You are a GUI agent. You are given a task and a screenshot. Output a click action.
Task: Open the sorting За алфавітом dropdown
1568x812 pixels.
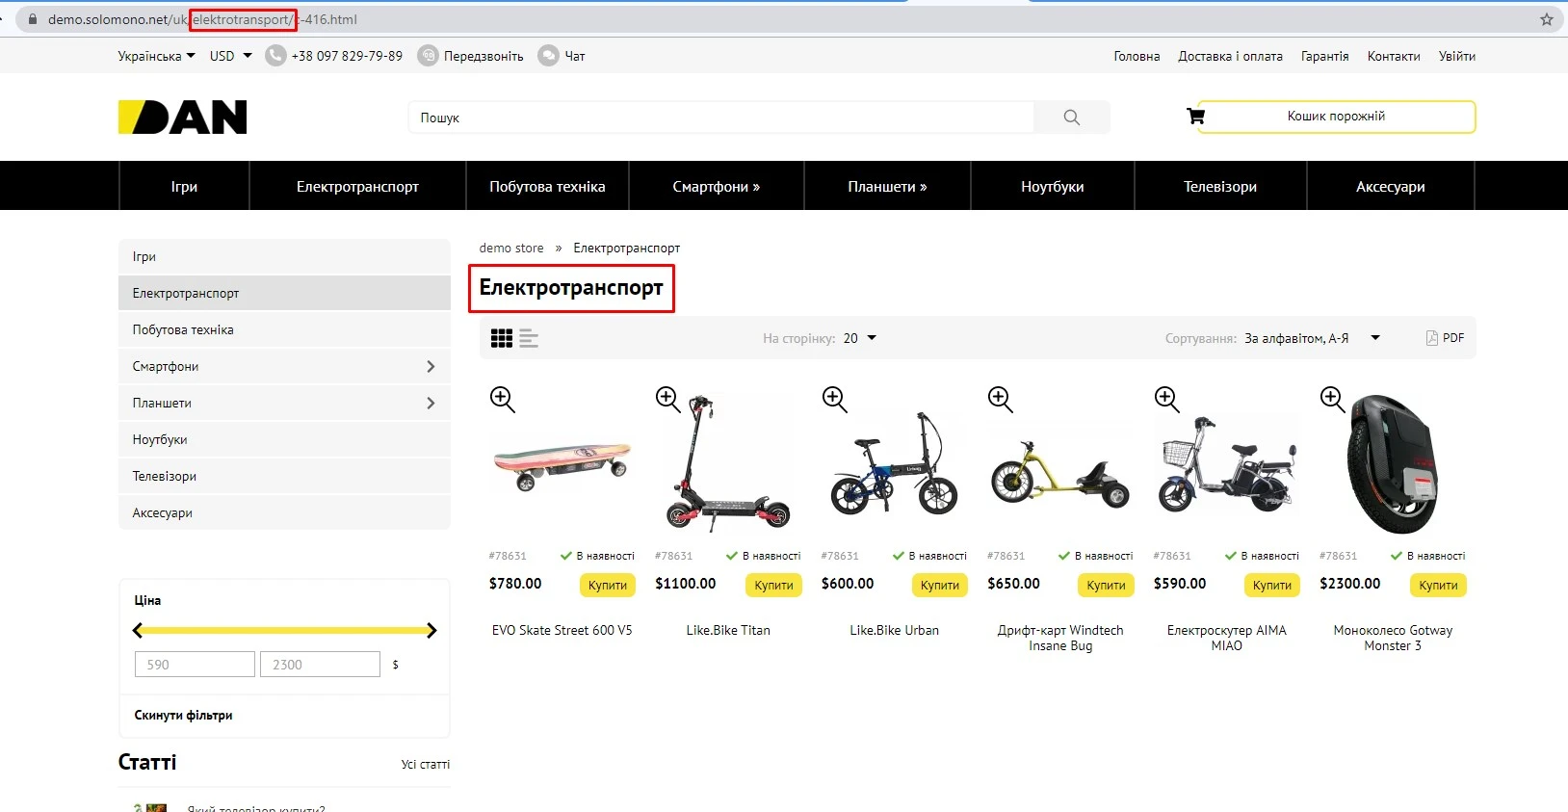(x=1312, y=338)
